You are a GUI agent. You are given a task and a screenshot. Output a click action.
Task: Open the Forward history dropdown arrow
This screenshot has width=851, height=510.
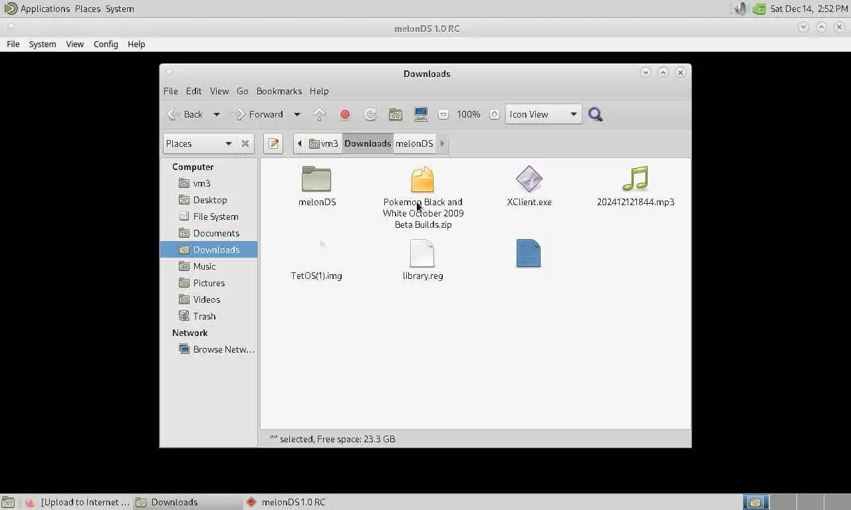[297, 114]
